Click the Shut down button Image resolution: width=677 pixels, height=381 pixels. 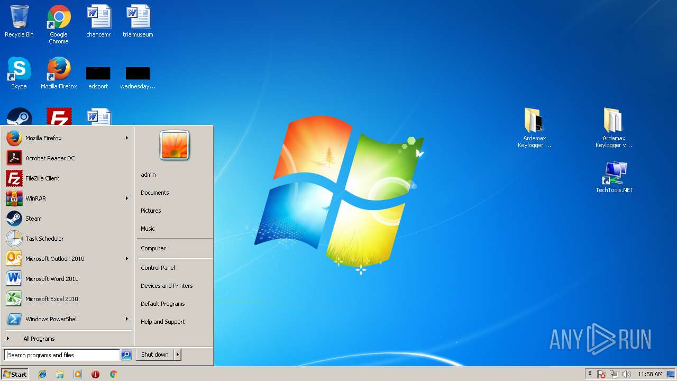[x=155, y=355]
